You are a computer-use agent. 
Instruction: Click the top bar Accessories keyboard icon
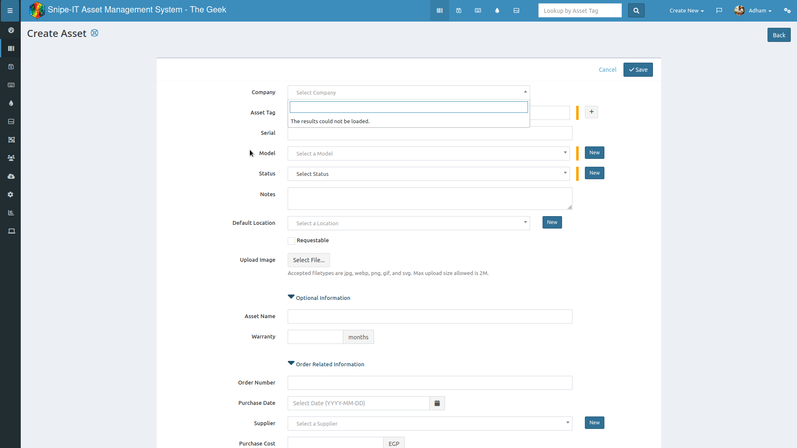478,11
